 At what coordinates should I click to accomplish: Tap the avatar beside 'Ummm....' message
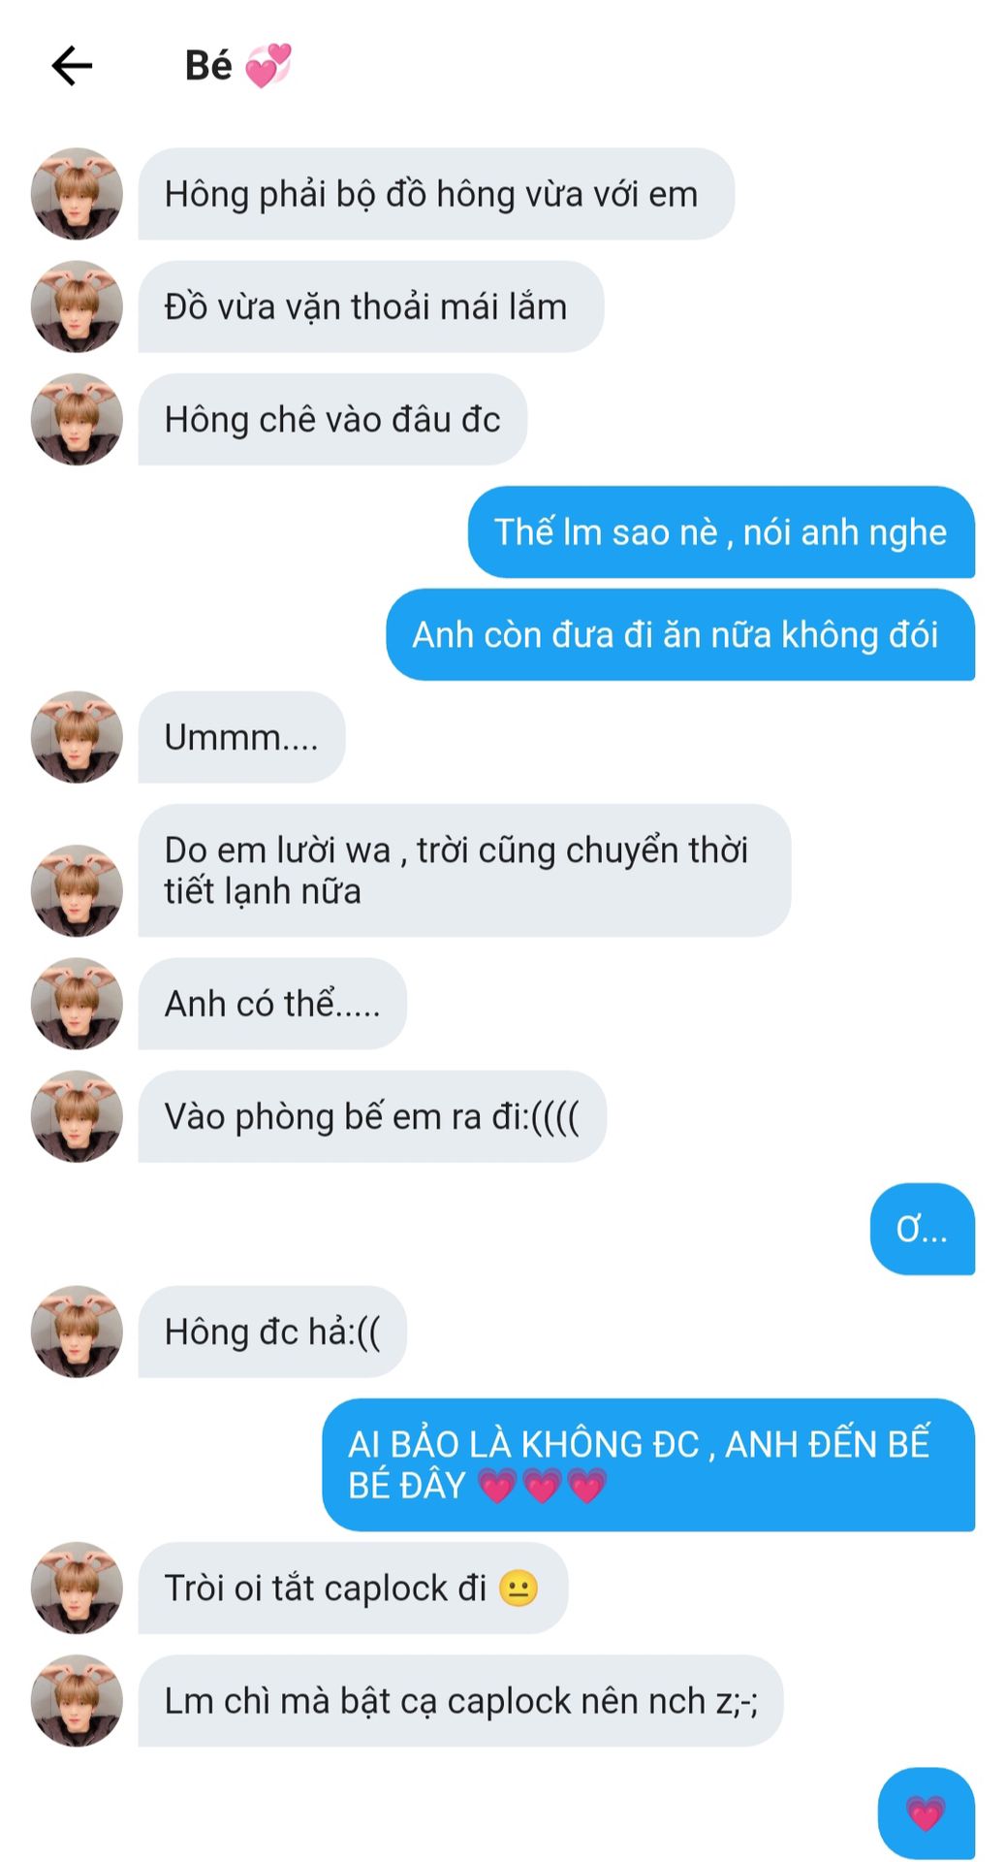(78, 737)
